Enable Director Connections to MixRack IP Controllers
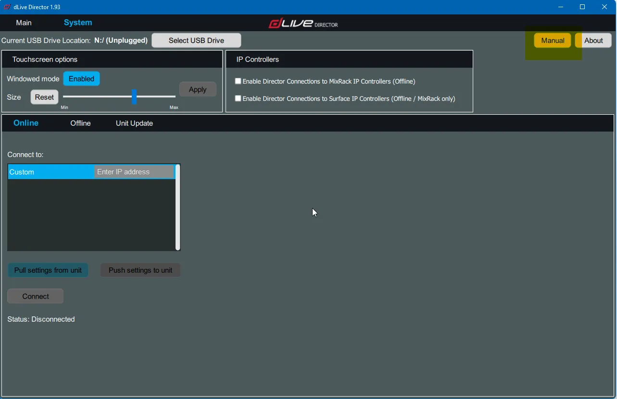The width and height of the screenshot is (617, 399). 238,81
